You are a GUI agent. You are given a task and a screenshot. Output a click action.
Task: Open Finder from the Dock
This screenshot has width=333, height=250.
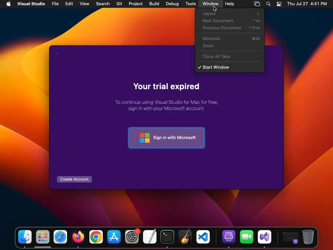coord(25,237)
